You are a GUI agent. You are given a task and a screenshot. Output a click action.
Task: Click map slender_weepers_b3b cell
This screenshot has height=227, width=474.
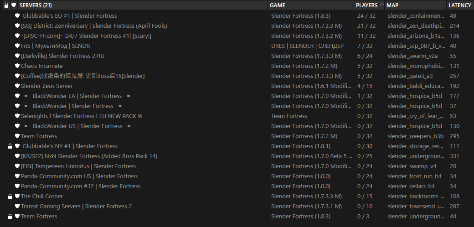click(416, 136)
